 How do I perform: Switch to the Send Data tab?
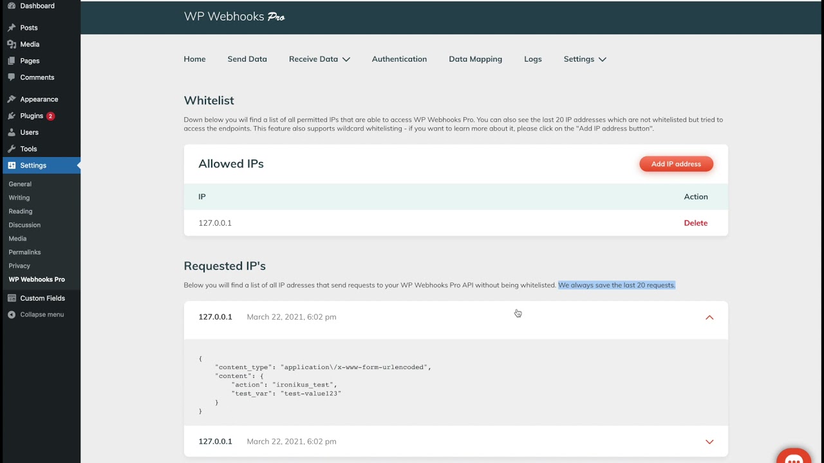click(247, 59)
